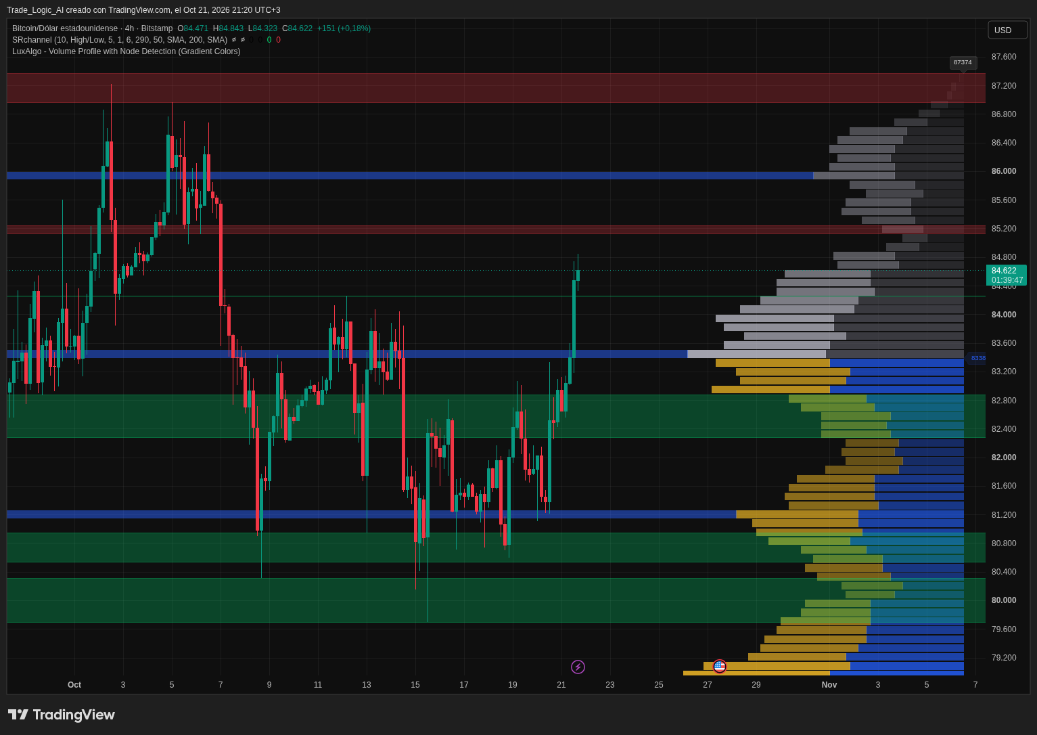Click date 13 on the time axis

coord(367,685)
